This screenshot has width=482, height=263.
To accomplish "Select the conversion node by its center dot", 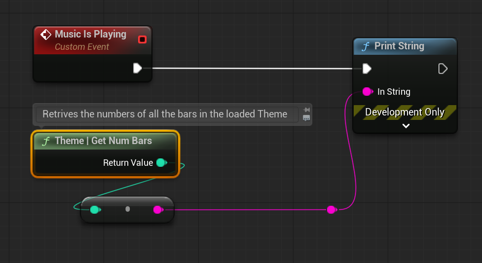I will click(x=127, y=209).
